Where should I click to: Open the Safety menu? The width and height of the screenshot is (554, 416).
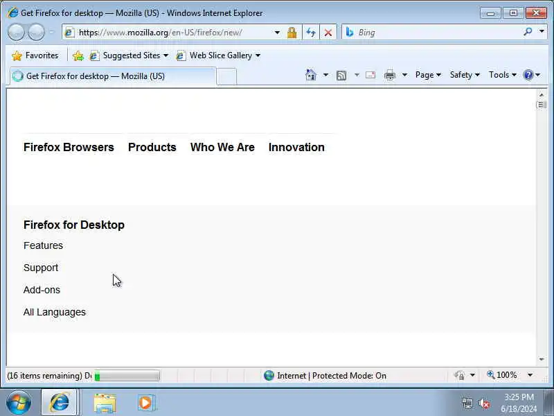click(465, 75)
